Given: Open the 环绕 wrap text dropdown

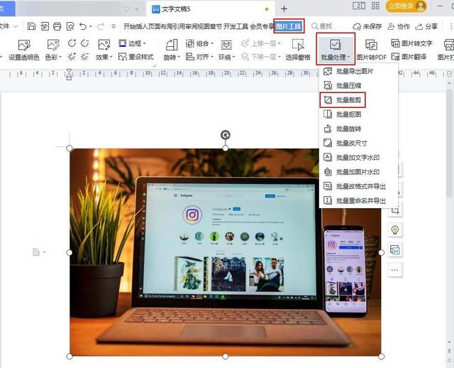Looking at the screenshot, I should [226, 50].
